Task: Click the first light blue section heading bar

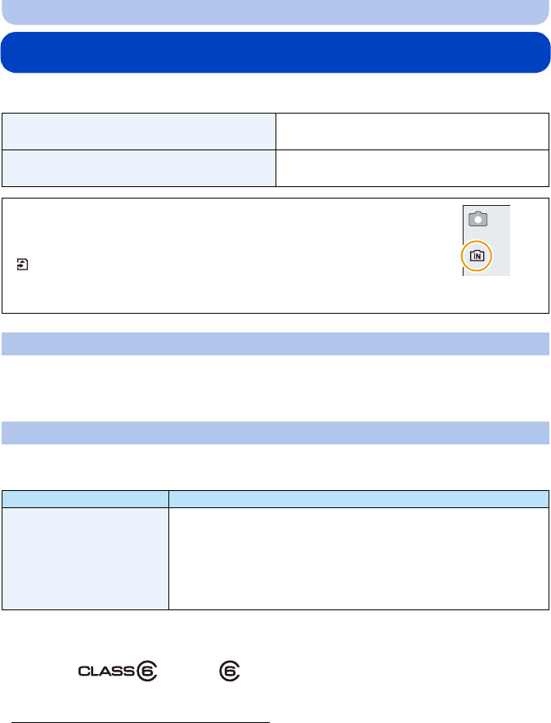Action: 275,344
